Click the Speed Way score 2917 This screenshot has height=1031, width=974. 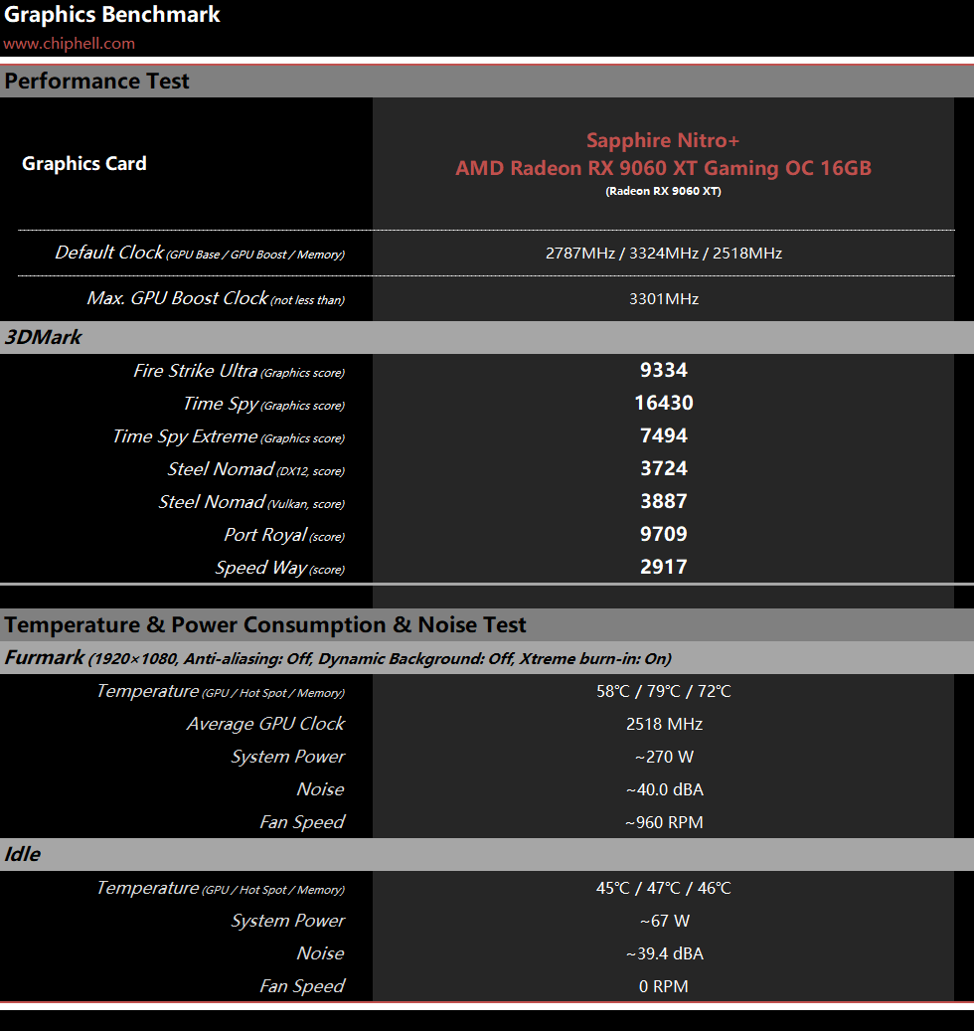[x=664, y=567]
